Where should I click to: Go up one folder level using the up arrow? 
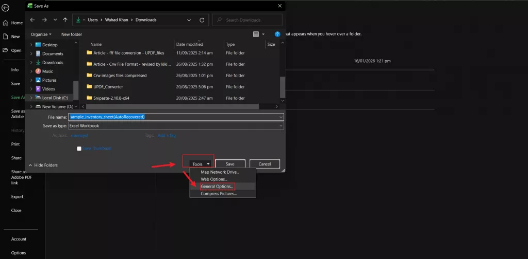(65, 20)
